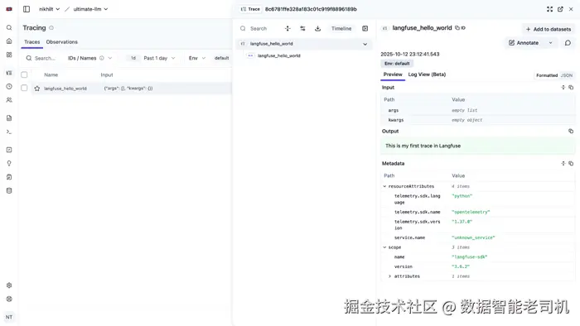Open the lightbulb icon in sidebar
The height and width of the screenshot is (326, 580).
[x=9, y=163]
